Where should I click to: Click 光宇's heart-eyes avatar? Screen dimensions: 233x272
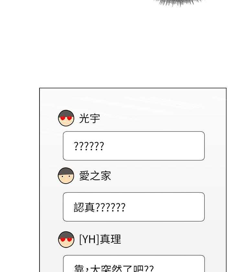66,118
